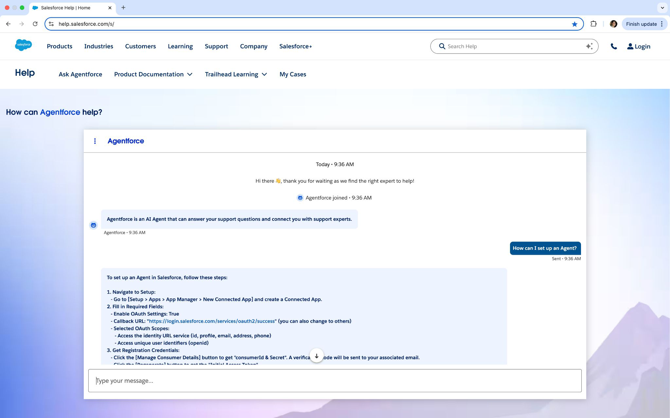The width and height of the screenshot is (670, 418).
Task: Open the Company menu
Action: (254, 46)
